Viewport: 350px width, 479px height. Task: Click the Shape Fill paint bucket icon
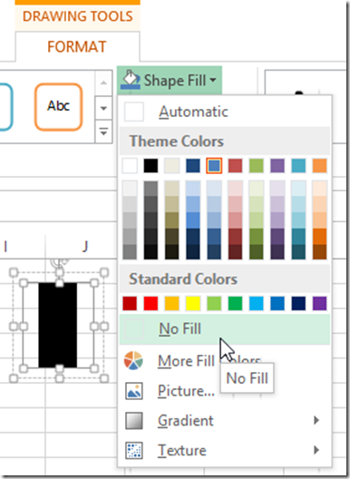click(x=130, y=80)
